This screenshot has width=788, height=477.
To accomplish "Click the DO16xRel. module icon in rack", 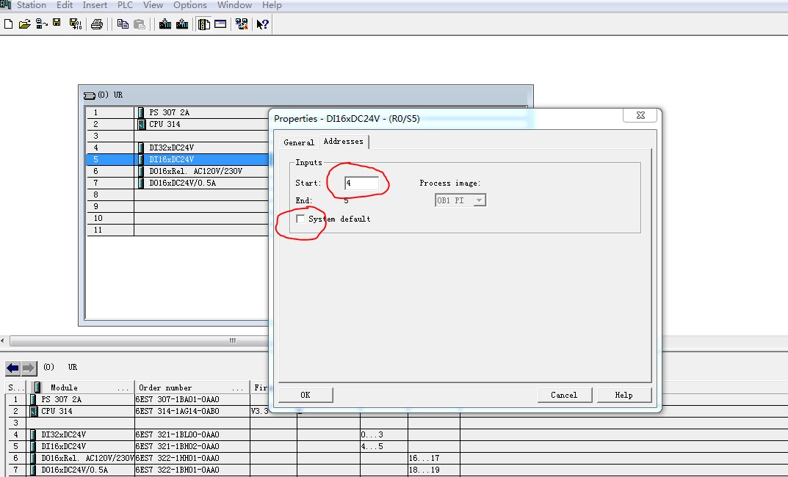I will click(141, 171).
